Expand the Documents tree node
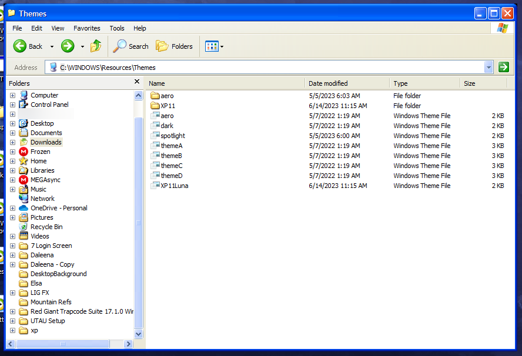This screenshot has height=356, width=522. (13, 133)
